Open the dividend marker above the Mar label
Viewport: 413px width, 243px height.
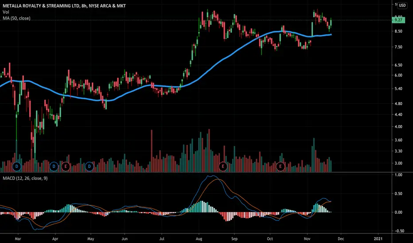point(17,166)
